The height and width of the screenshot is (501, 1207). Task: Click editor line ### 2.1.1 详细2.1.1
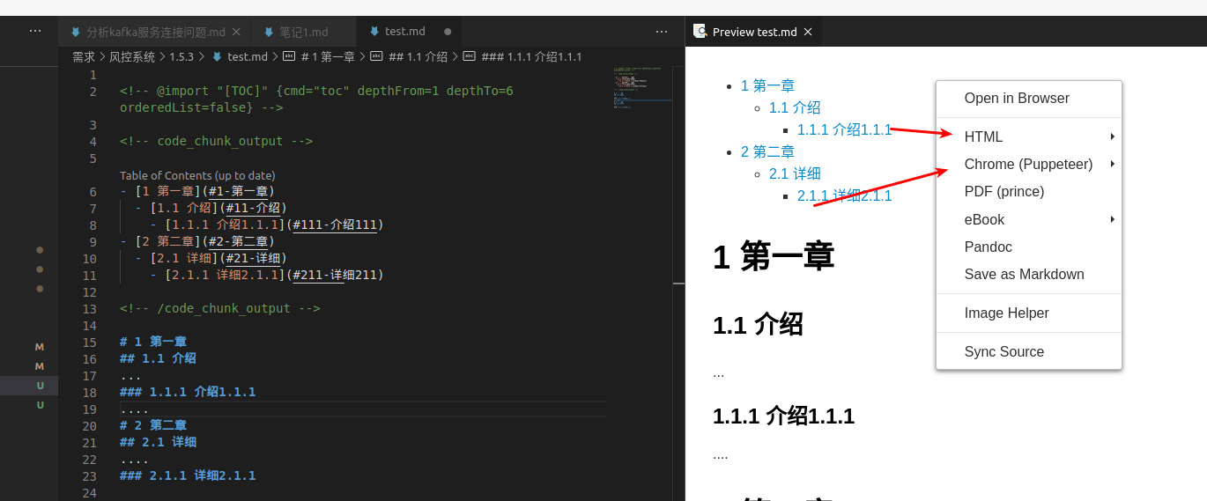click(x=188, y=475)
